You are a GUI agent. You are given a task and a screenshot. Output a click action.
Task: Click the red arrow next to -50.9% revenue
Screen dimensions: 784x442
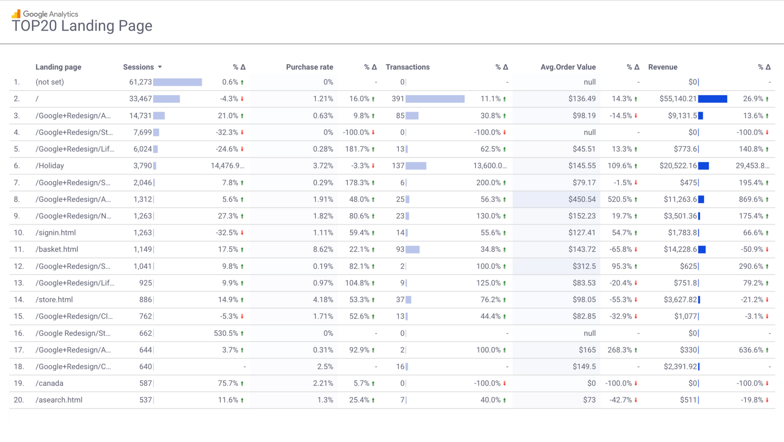pos(767,250)
